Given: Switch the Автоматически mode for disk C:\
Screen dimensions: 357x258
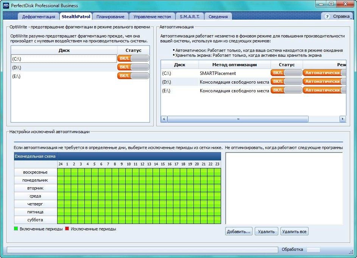Looking at the screenshot, I should click(324, 73).
